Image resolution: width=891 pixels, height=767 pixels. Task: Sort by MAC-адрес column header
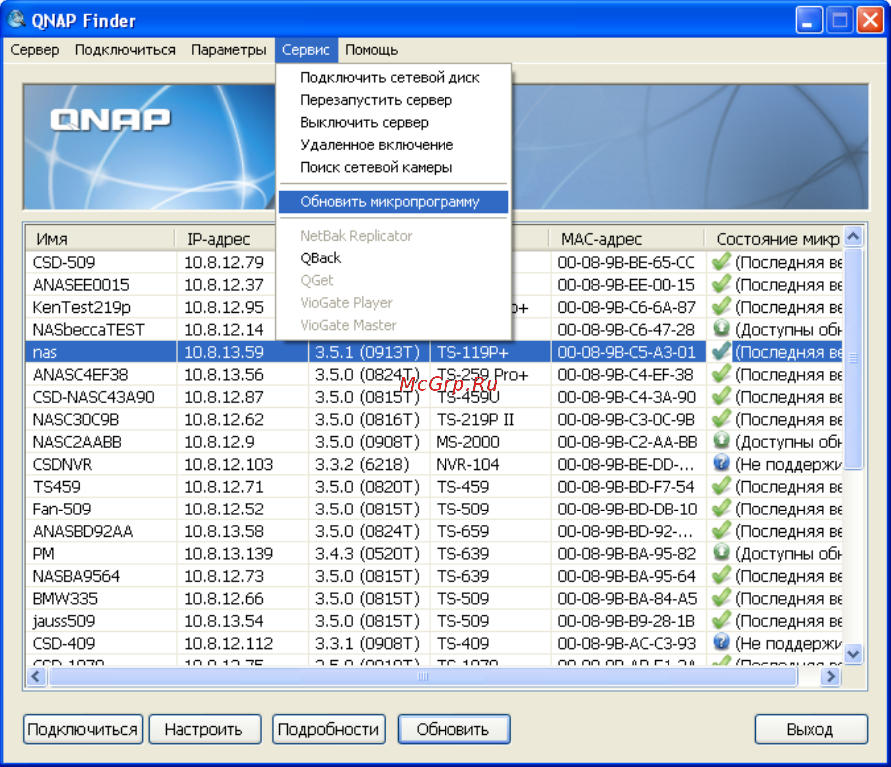click(x=627, y=239)
